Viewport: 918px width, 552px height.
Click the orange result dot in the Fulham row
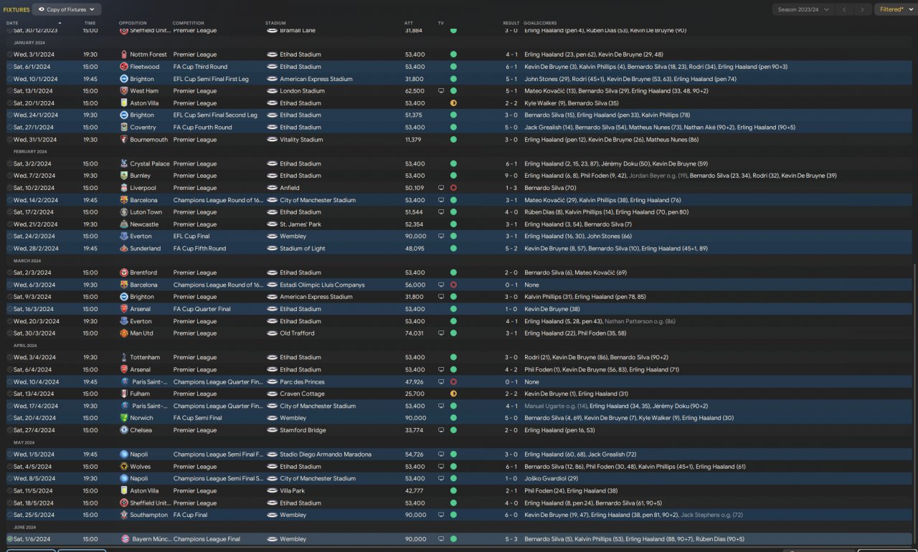tap(453, 394)
